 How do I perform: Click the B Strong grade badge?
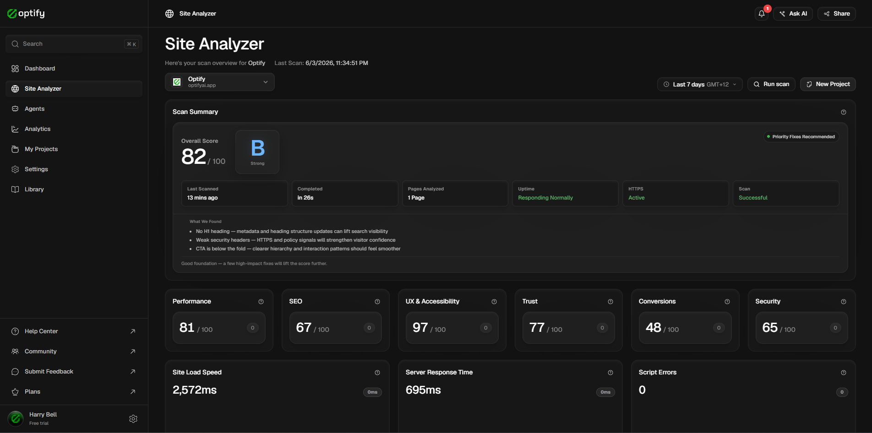pos(257,152)
